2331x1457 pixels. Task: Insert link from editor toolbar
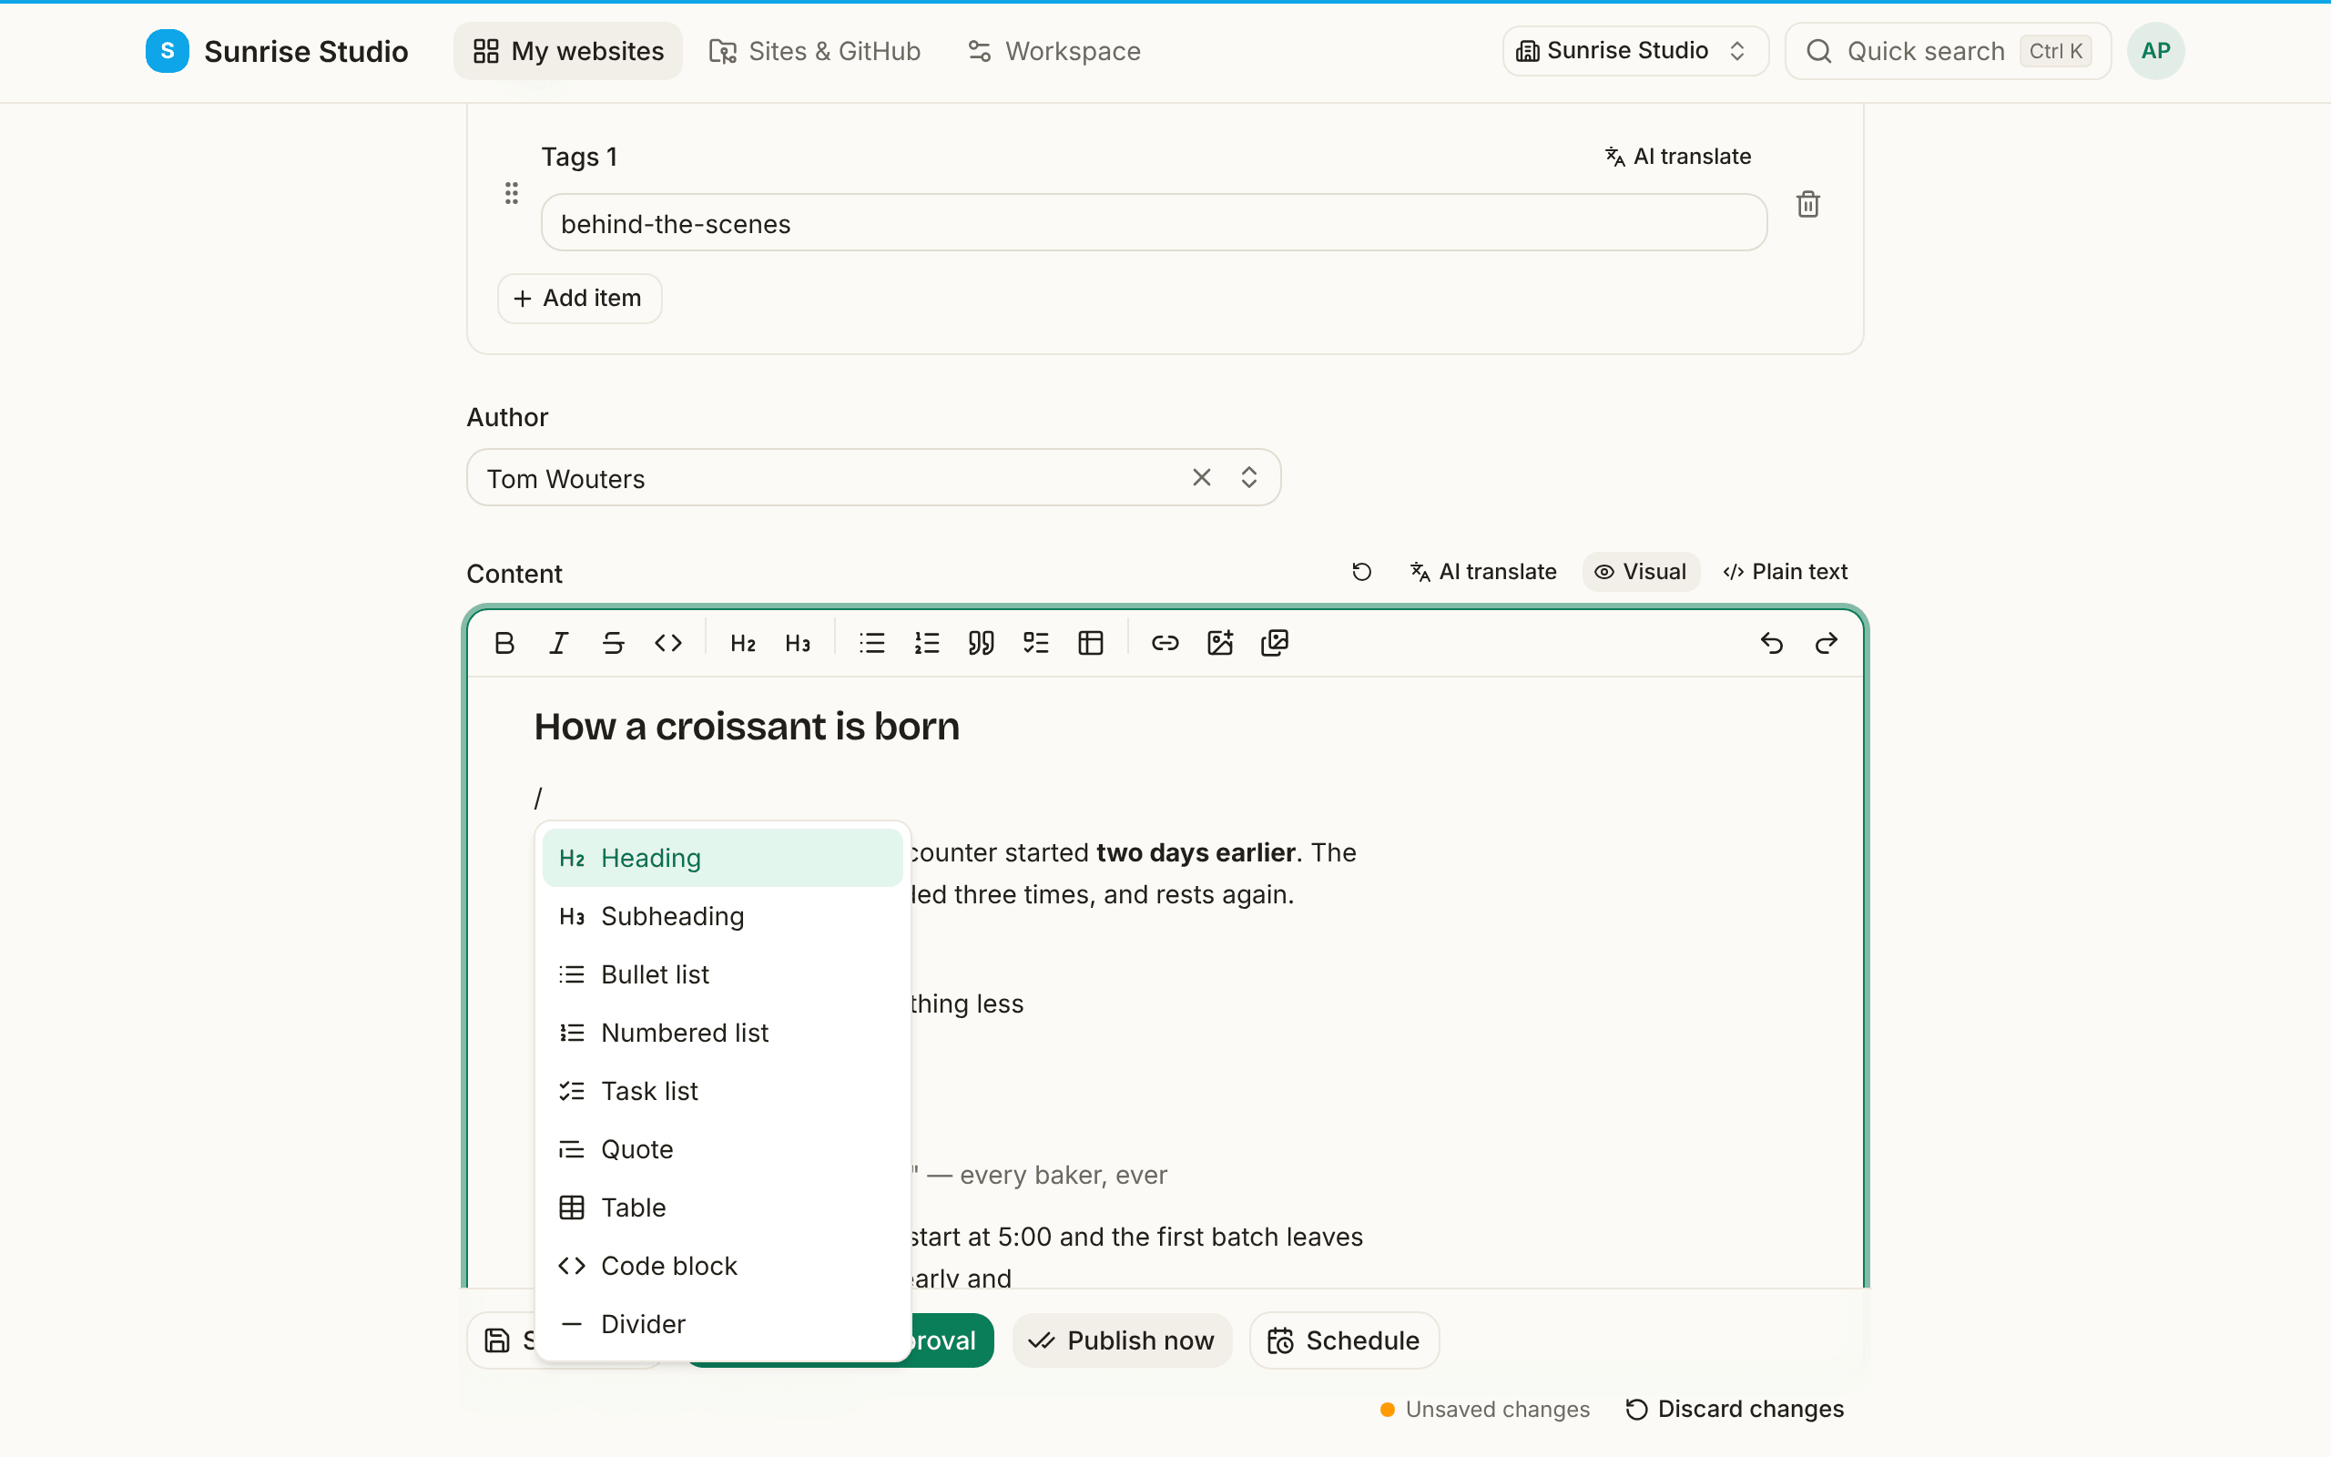point(1165,643)
